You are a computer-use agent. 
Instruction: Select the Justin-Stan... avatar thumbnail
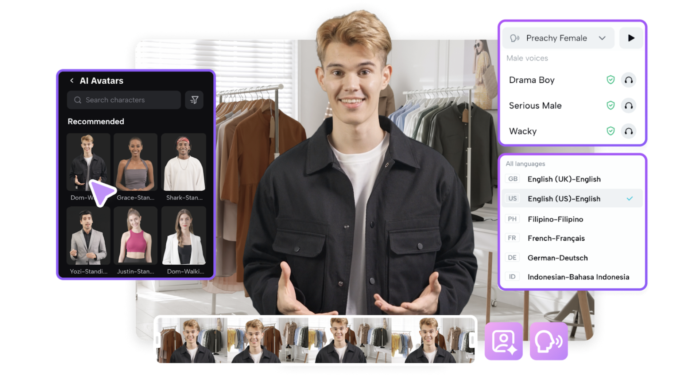(x=135, y=236)
